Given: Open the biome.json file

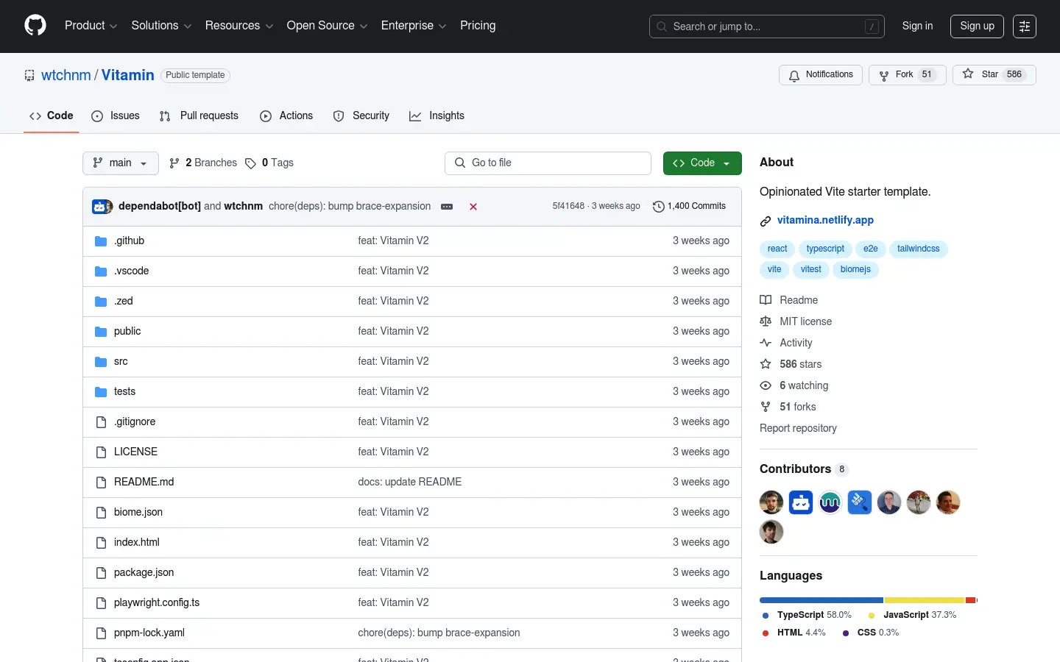Looking at the screenshot, I should pyautogui.click(x=138, y=513).
